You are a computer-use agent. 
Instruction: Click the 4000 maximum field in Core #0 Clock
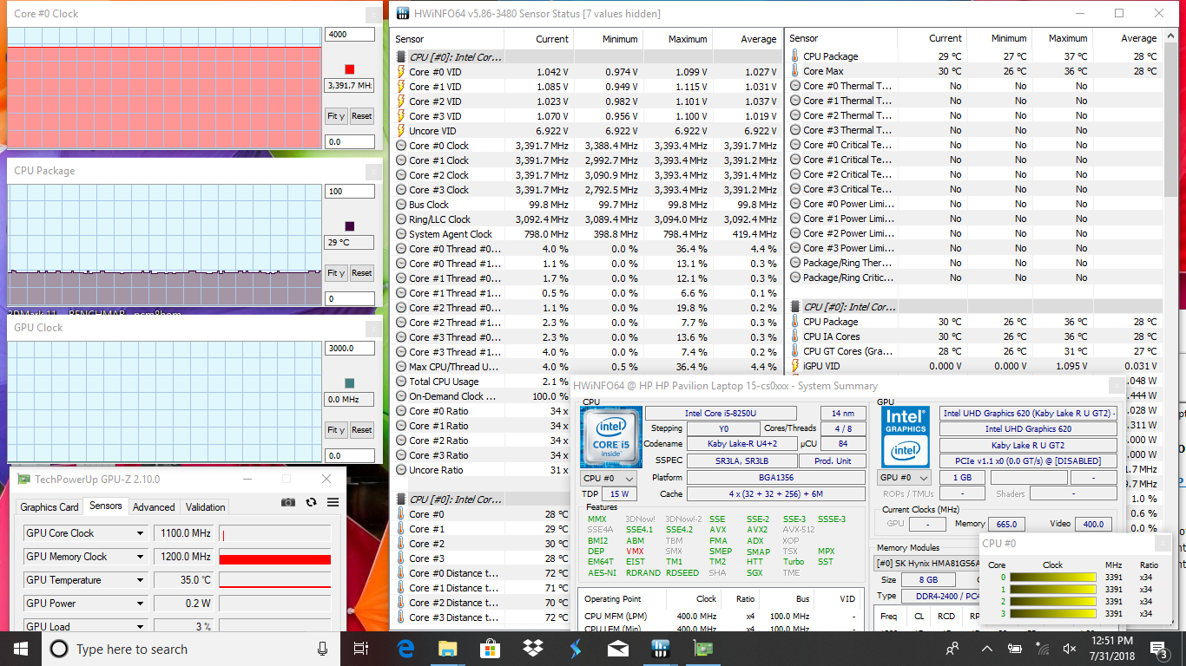click(x=350, y=35)
